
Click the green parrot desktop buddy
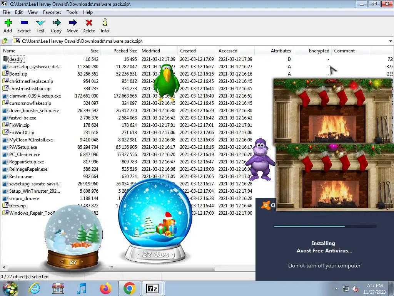pyautogui.click(x=166, y=82)
